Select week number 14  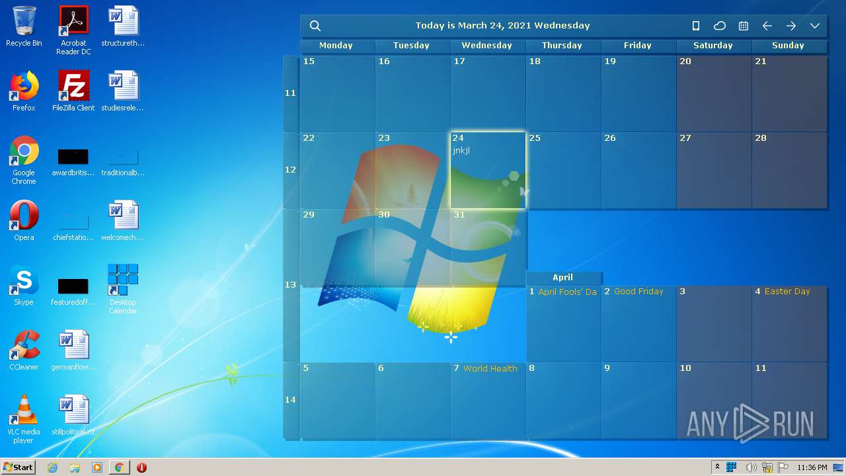(x=290, y=400)
